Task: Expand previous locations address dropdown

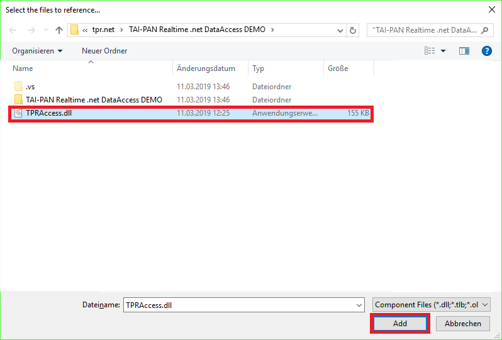Action: coord(340,30)
